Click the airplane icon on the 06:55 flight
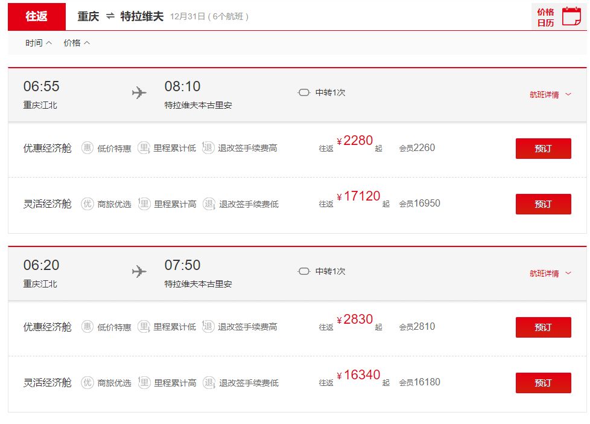 click(x=139, y=92)
